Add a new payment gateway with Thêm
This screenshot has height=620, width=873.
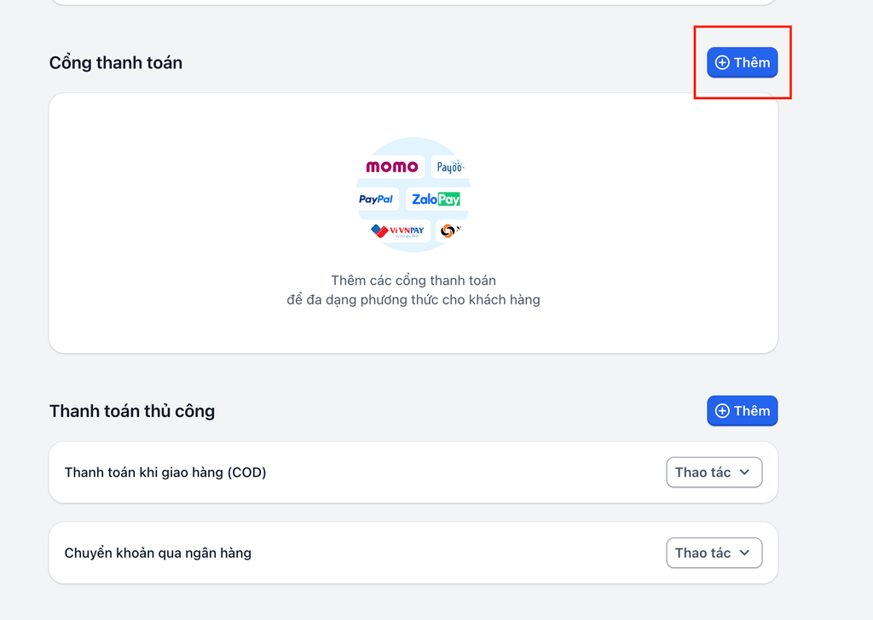coord(743,62)
